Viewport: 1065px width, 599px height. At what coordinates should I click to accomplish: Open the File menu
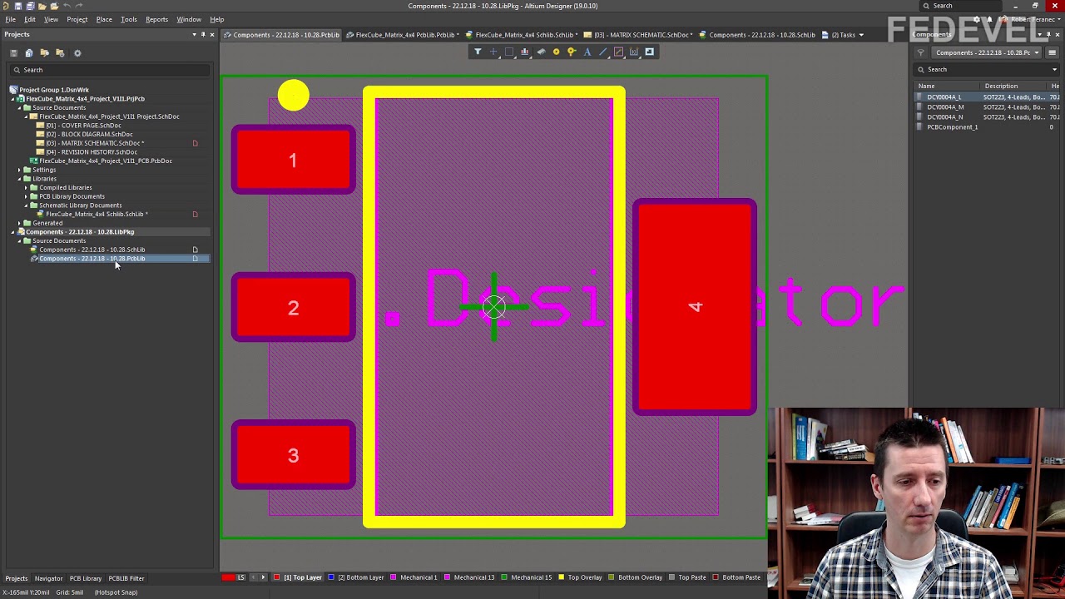click(x=11, y=19)
